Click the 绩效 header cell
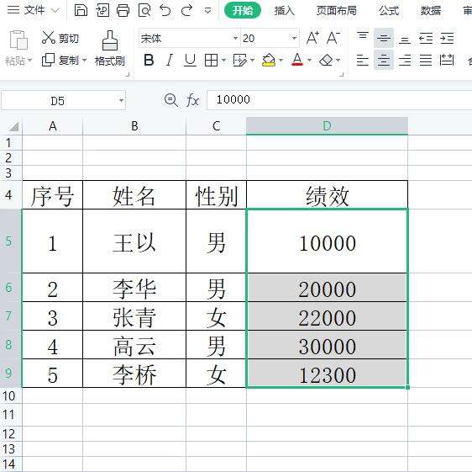Viewport: 472px width, 472px height. (328, 195)
